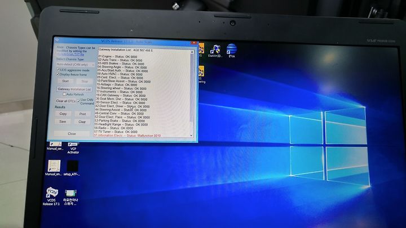Viewport: 406px width, 228px height.
Task: Select the "02-Auto Trans" status line
Action: pyautogui.click(x=120, y=60)
